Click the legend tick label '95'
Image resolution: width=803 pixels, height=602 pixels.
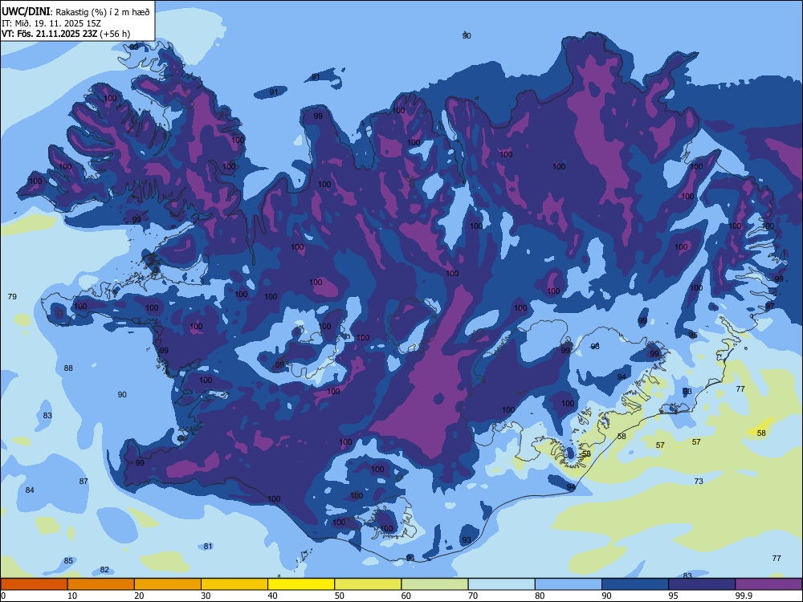point(673,596)
